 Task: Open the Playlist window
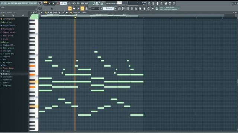tap(119, 8)
